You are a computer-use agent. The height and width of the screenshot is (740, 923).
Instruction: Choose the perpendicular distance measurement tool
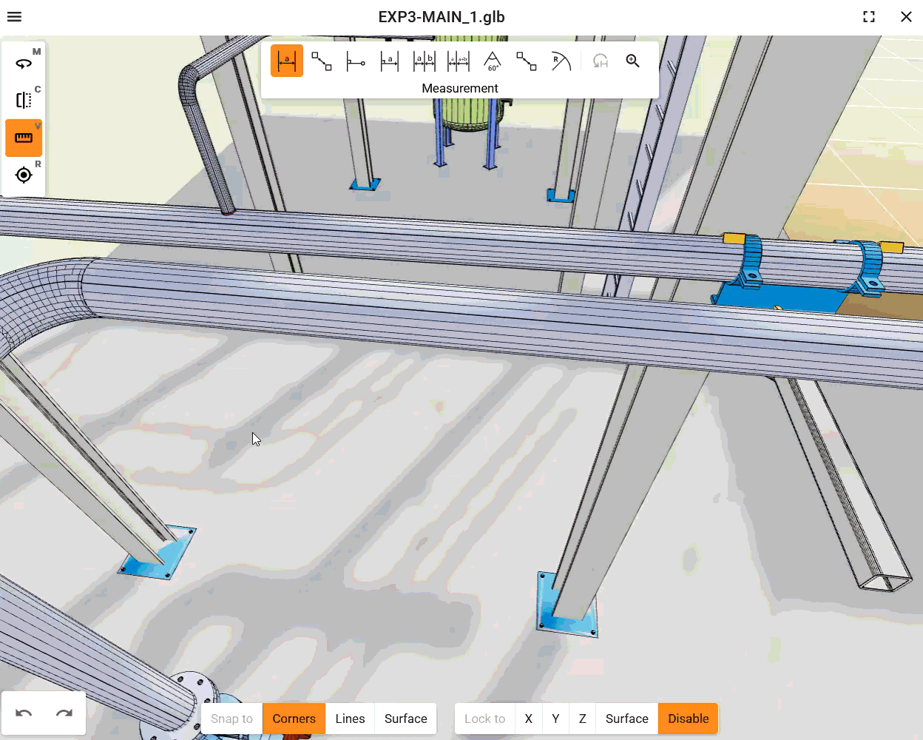[x=356, y=61]
